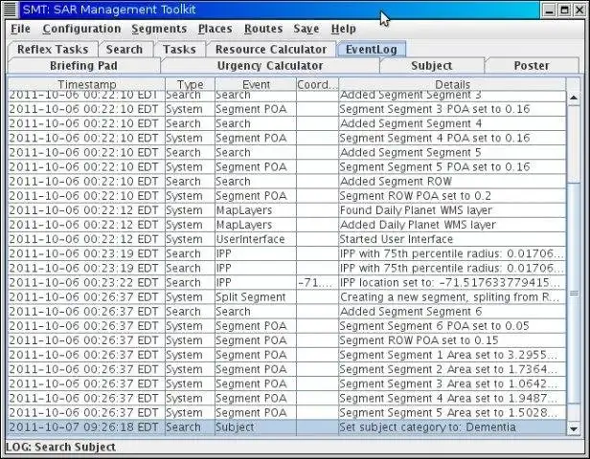Open the Save menu
590x459 pixels.
coord(306,29)
